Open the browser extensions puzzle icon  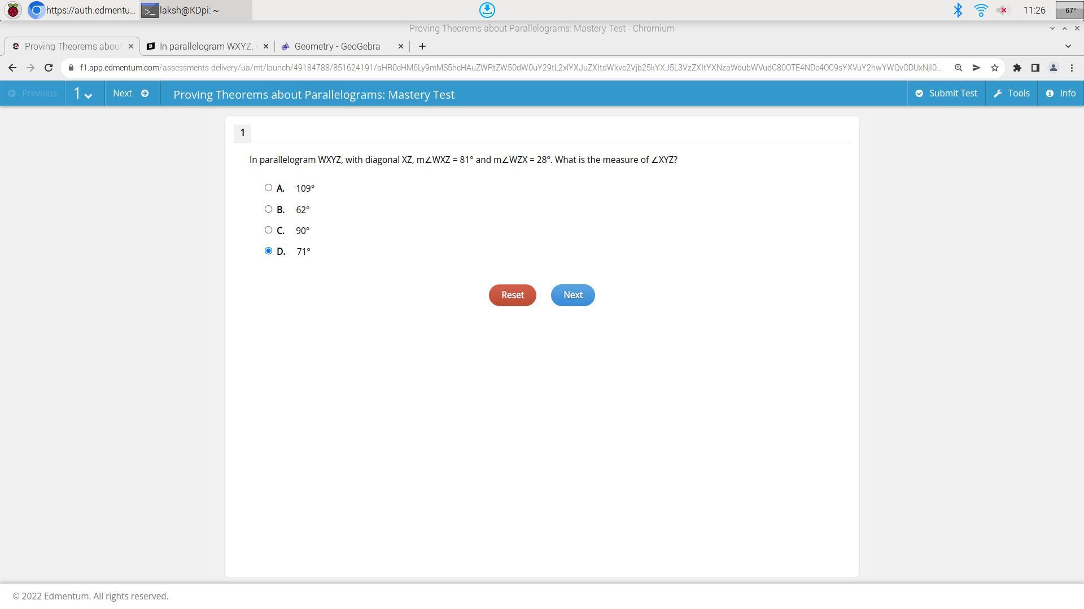tap(1017, 68)
